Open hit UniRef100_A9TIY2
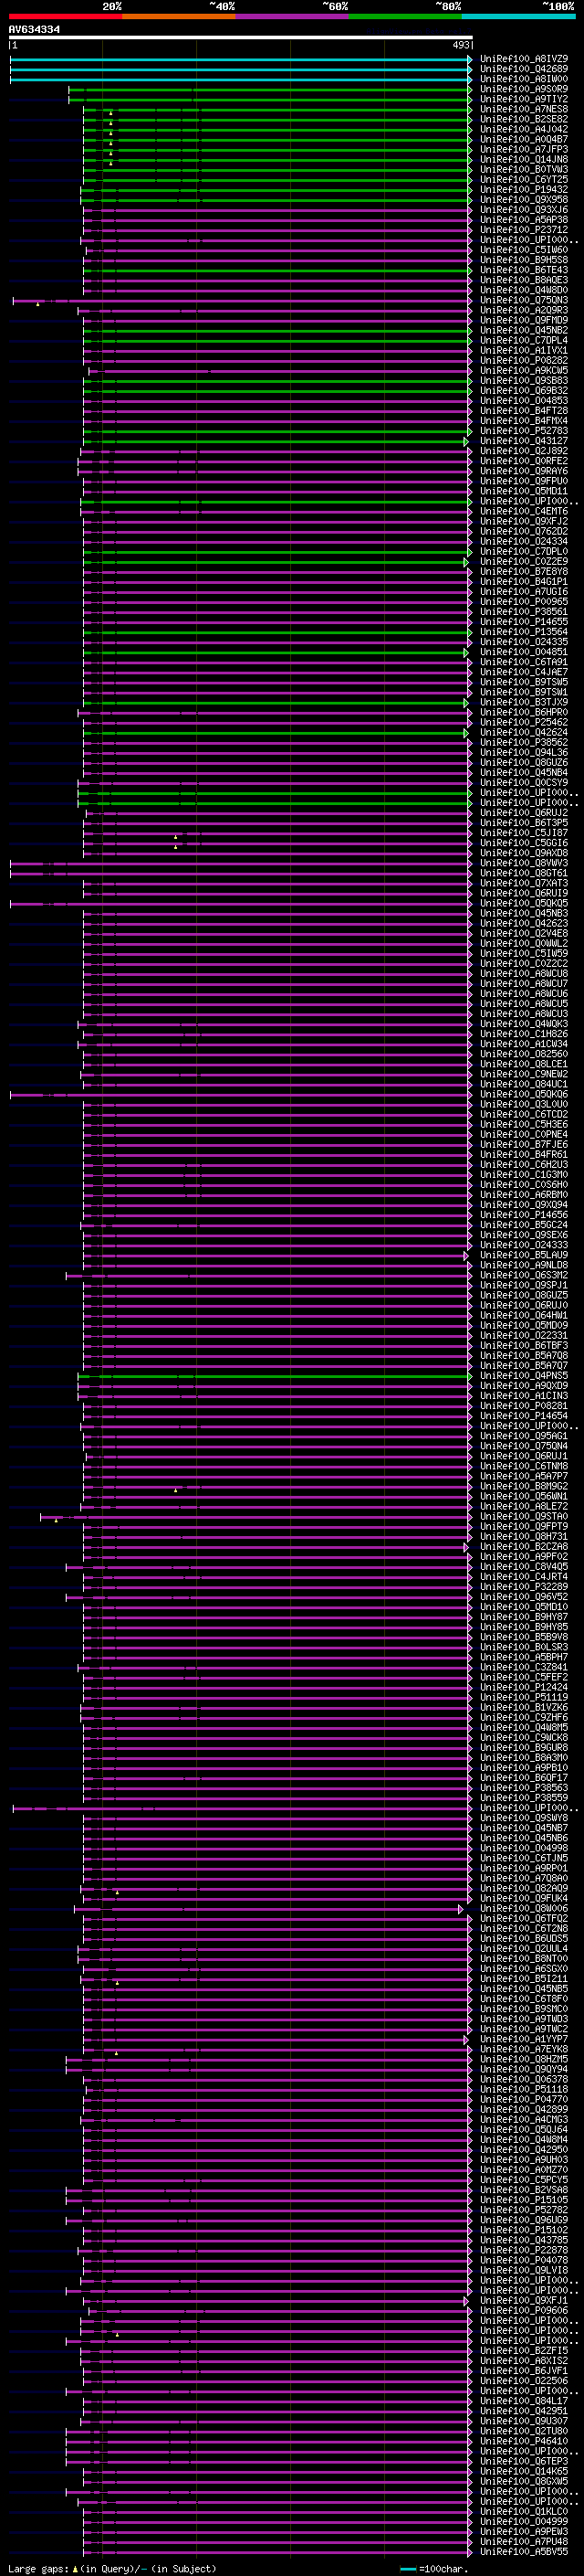 (524, 99)
